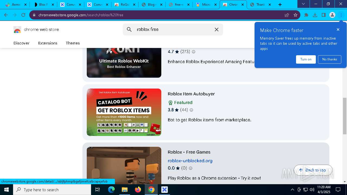
Task: Reload the current page
Action: (23, 15)
